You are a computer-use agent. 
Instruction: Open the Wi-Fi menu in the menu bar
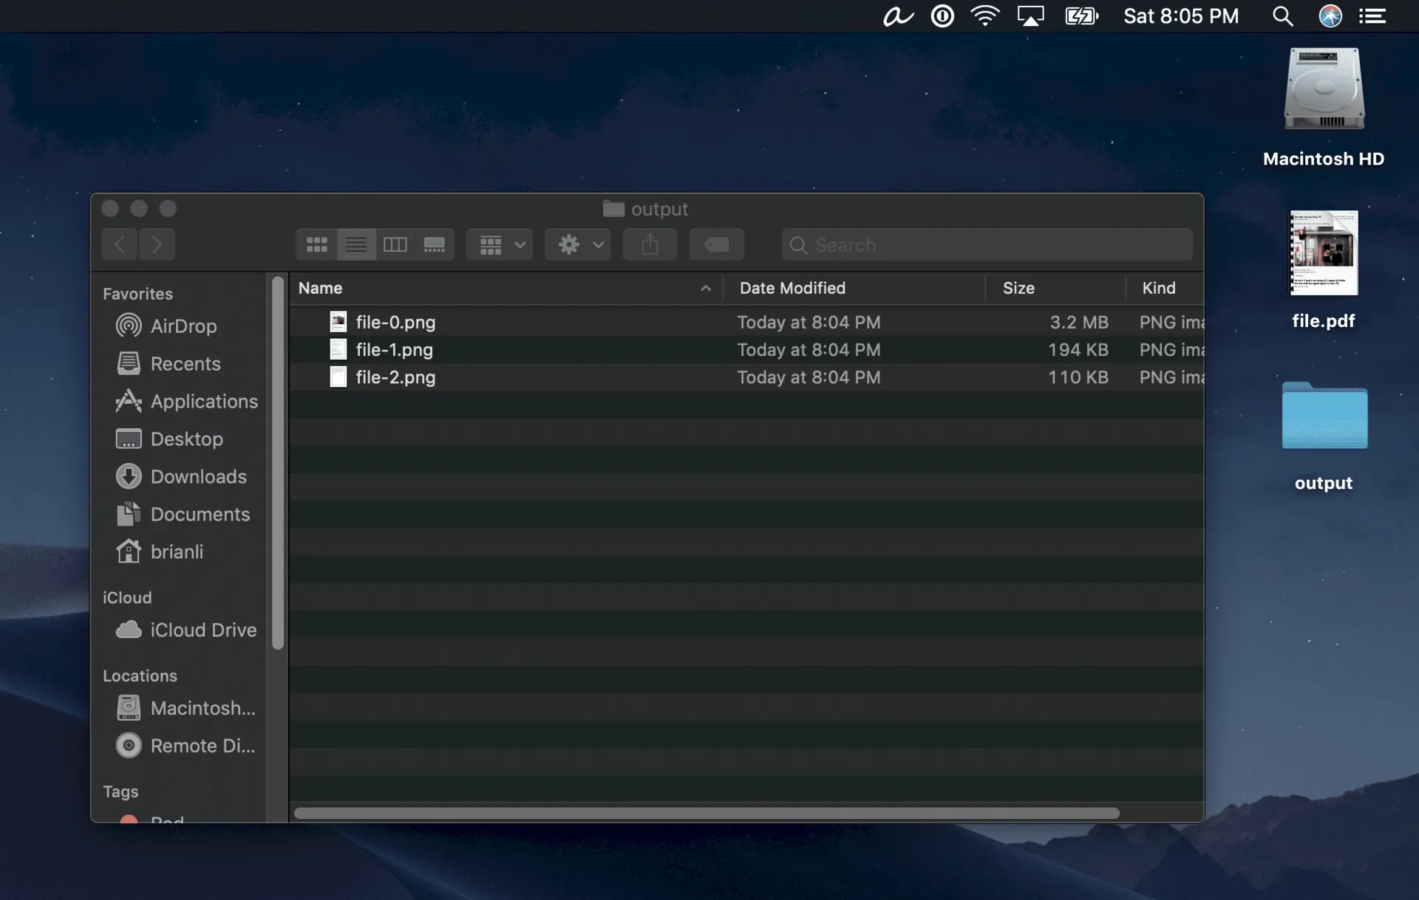[x=985, y=16]
